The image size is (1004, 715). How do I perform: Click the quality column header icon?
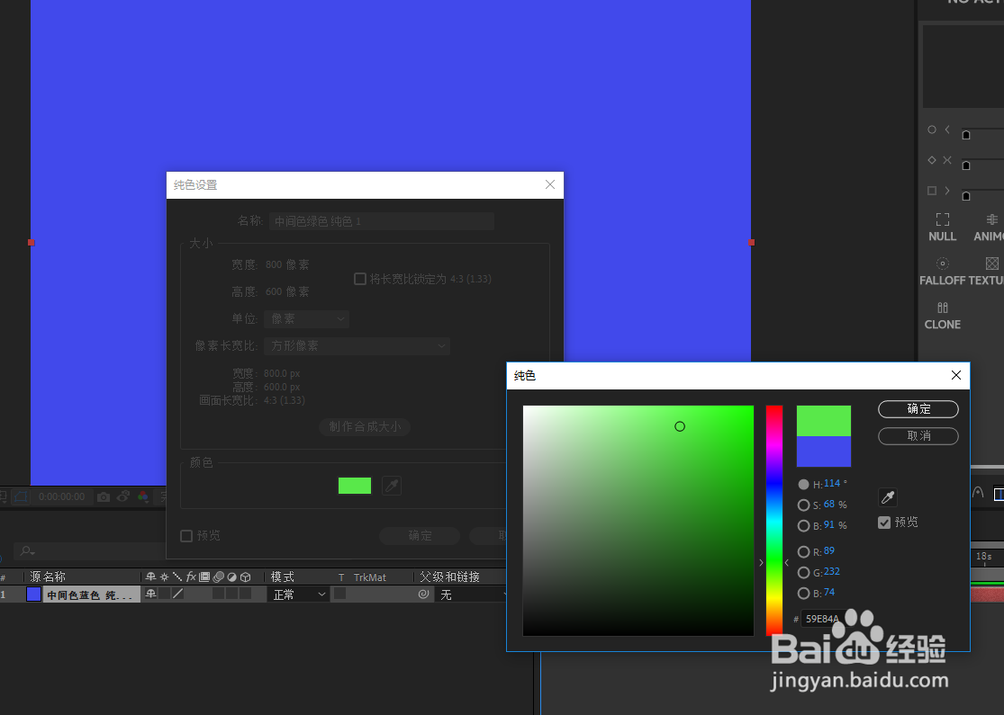[177, 576]
